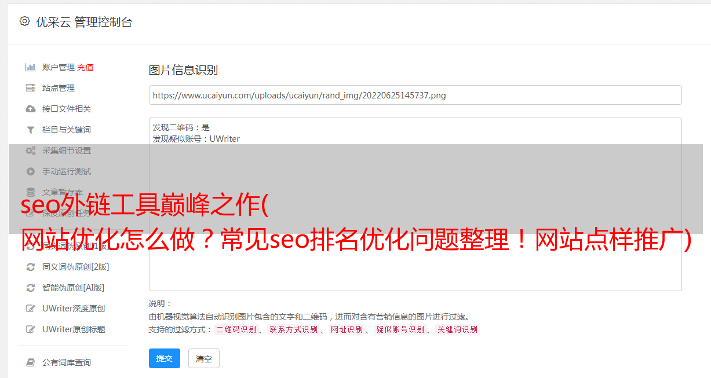Screen dimensions: 711x378
Task: Open UWriter深度原创 menu item
Action: tap(74, 309)
